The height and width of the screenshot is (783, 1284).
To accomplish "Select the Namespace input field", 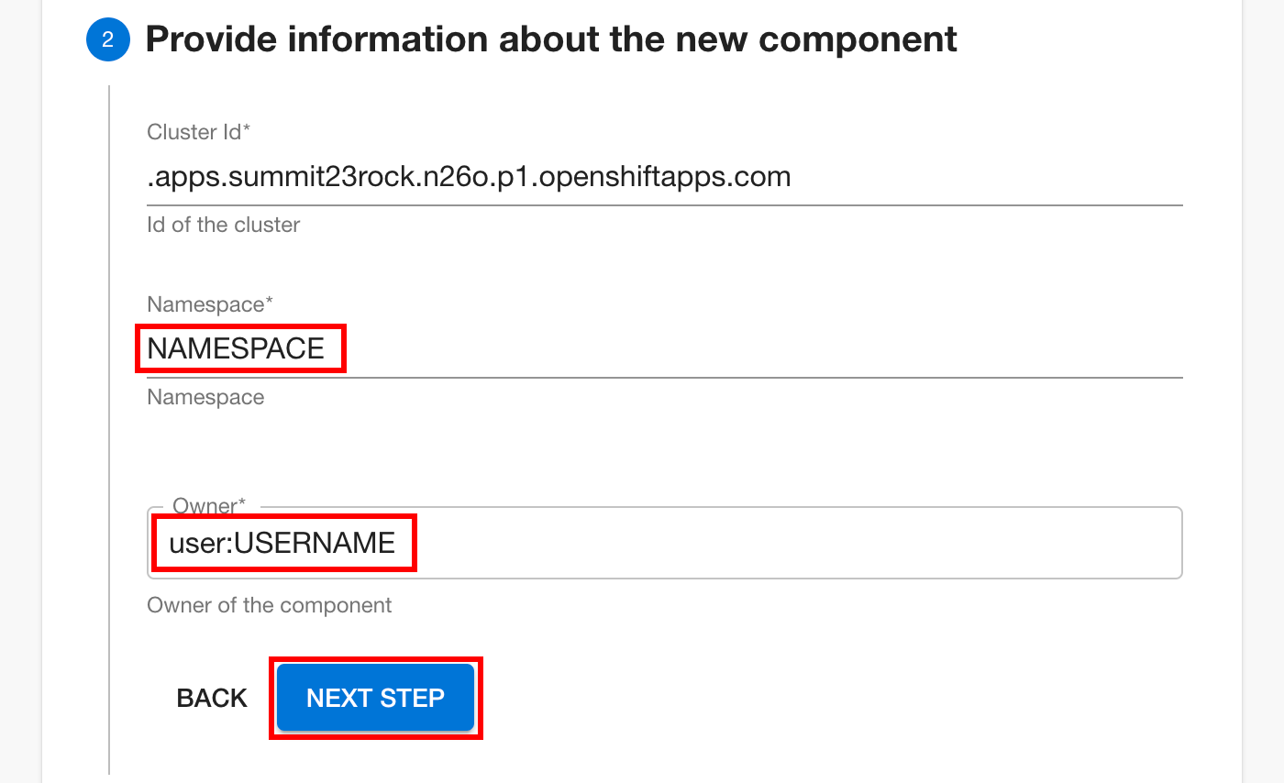I will 665,348.
